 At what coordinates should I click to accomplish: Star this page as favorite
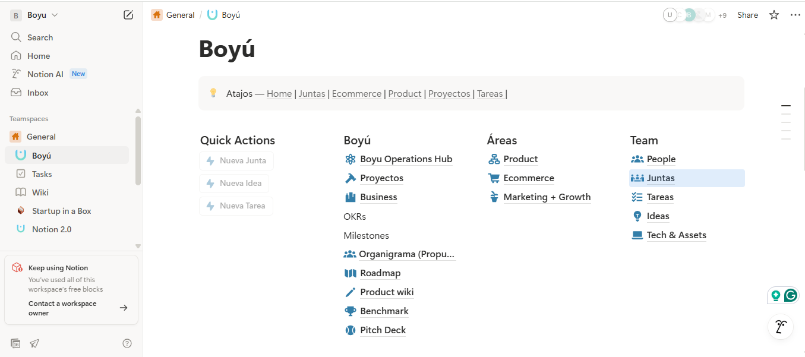tap(774, 15)
